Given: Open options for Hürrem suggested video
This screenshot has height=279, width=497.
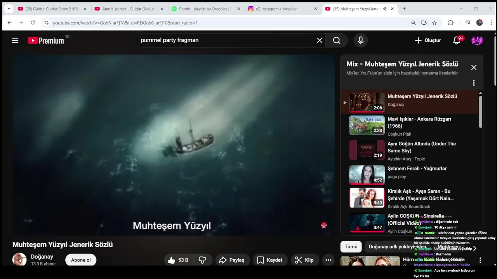Looking at the screenshot, I should pos(480,260).
